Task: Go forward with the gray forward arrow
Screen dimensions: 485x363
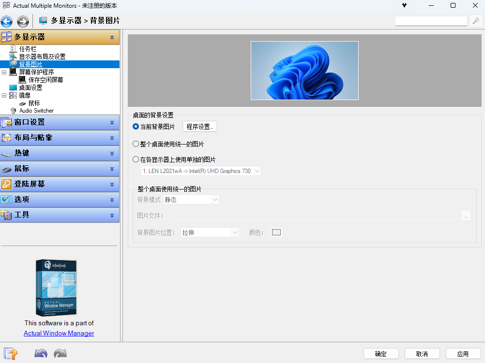Action: tap(23, 22)
